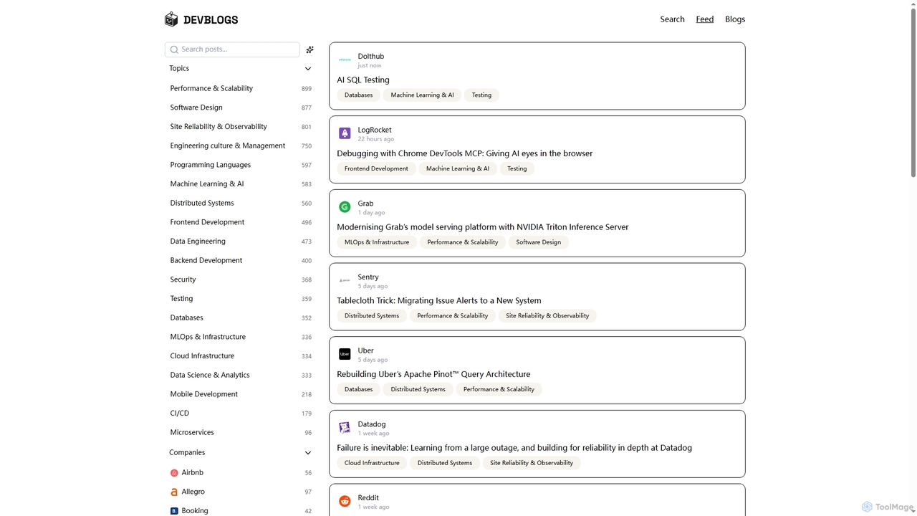Image resolution: width=917 pixels, height=516 pixels.
Task: Click Distributed Systems tag on Sentry post
Action: coord(372,316)
